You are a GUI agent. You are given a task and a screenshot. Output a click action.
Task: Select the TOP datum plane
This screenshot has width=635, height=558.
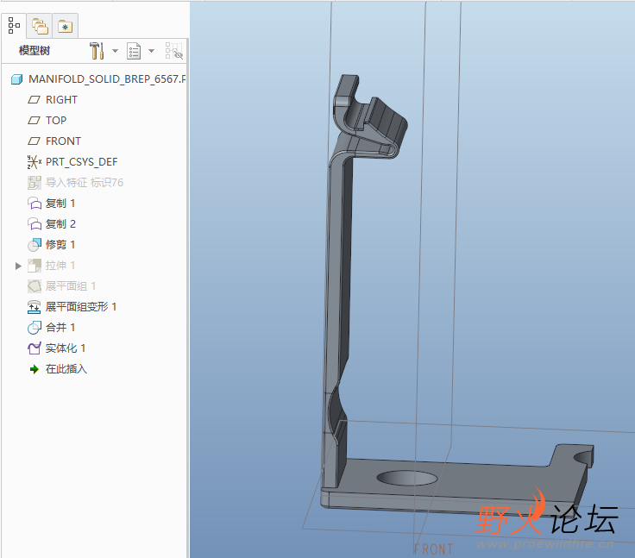(x=56, y=120)
